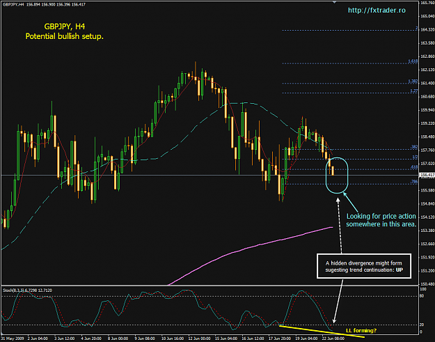Click the 'Potential bullish setup.' text label
The width and height of the screenshot is (435, 342).
pos(64,36)
